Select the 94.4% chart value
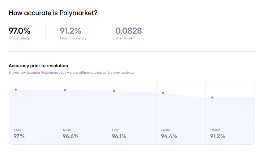The image size is (264, 154). click(x=169, y=136)
